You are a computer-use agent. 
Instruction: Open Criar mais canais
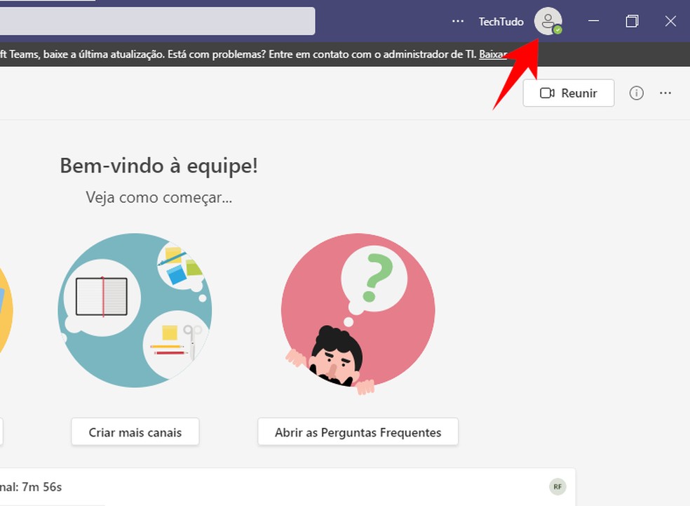pos(135,432)
